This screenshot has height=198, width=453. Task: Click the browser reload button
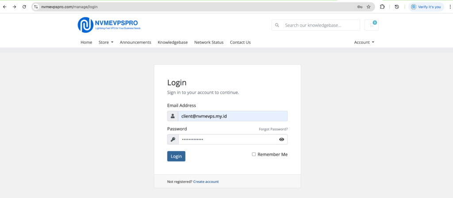pos(24,7)
